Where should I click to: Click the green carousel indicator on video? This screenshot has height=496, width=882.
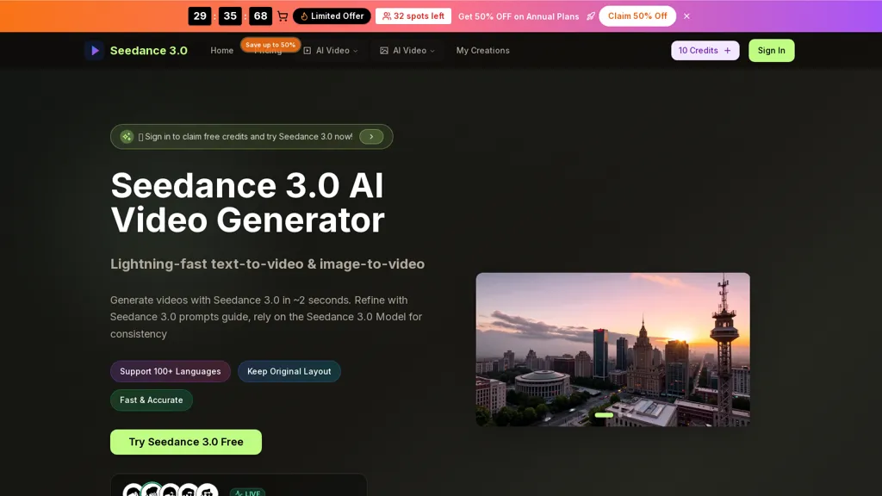coord(604,415)
